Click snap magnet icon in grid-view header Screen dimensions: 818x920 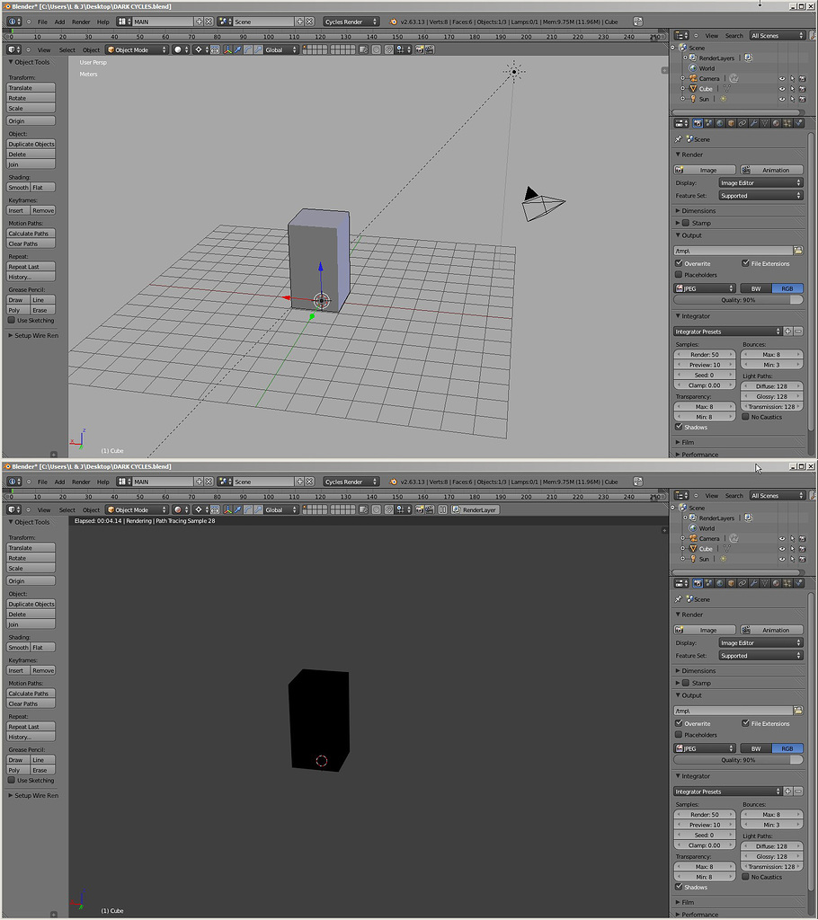(x=388, y=50)
